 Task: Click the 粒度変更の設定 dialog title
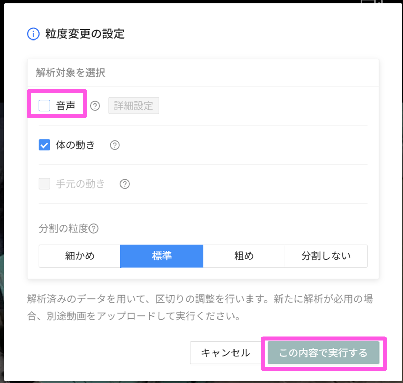85,34
